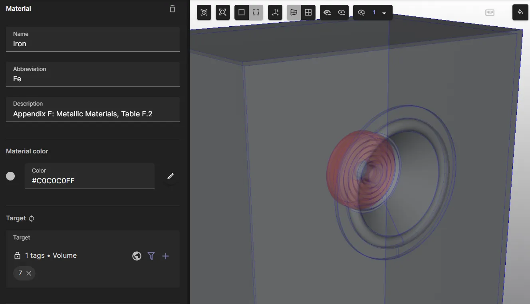Add a target with the plus icon

coord(165,256)
